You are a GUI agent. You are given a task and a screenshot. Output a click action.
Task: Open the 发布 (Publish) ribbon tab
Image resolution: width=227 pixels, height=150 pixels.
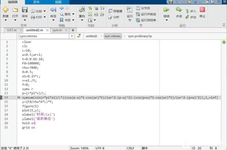pyautogui.click(x=36, y=2)
